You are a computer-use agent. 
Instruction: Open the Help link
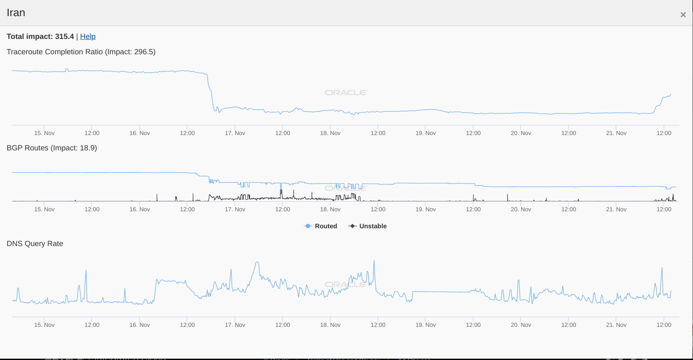(x=88, y=36)
